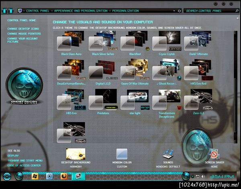This screenshot has width=241, height=189.
Task: Go to Control Panel Home
Action: pyautogui.click(x=22, y=20)
